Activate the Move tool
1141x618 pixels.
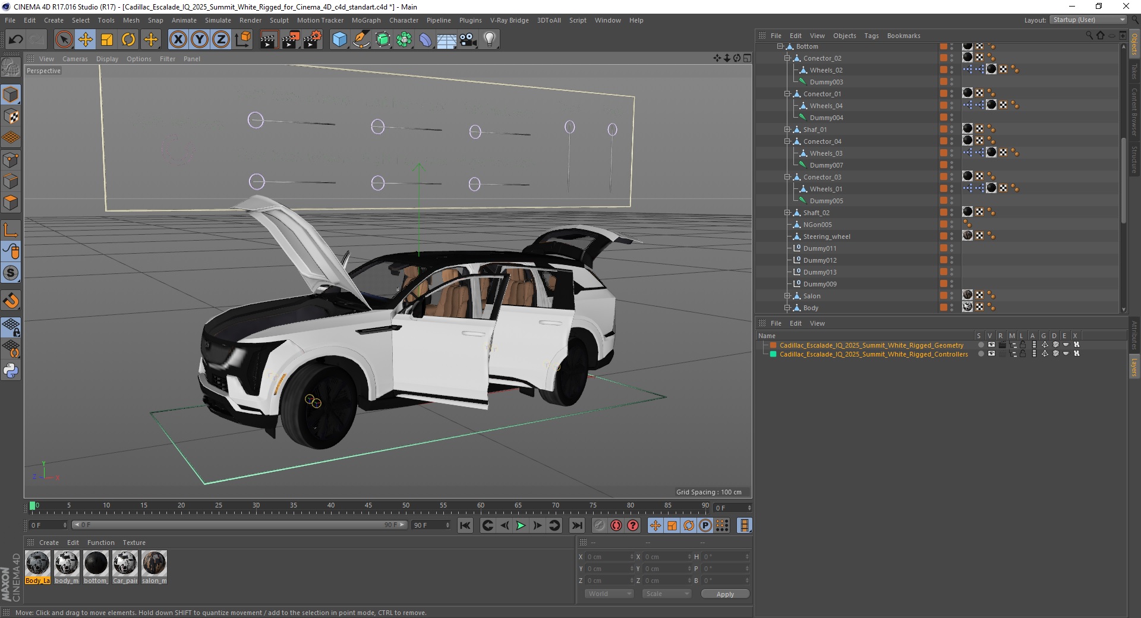tap(86, 40)
